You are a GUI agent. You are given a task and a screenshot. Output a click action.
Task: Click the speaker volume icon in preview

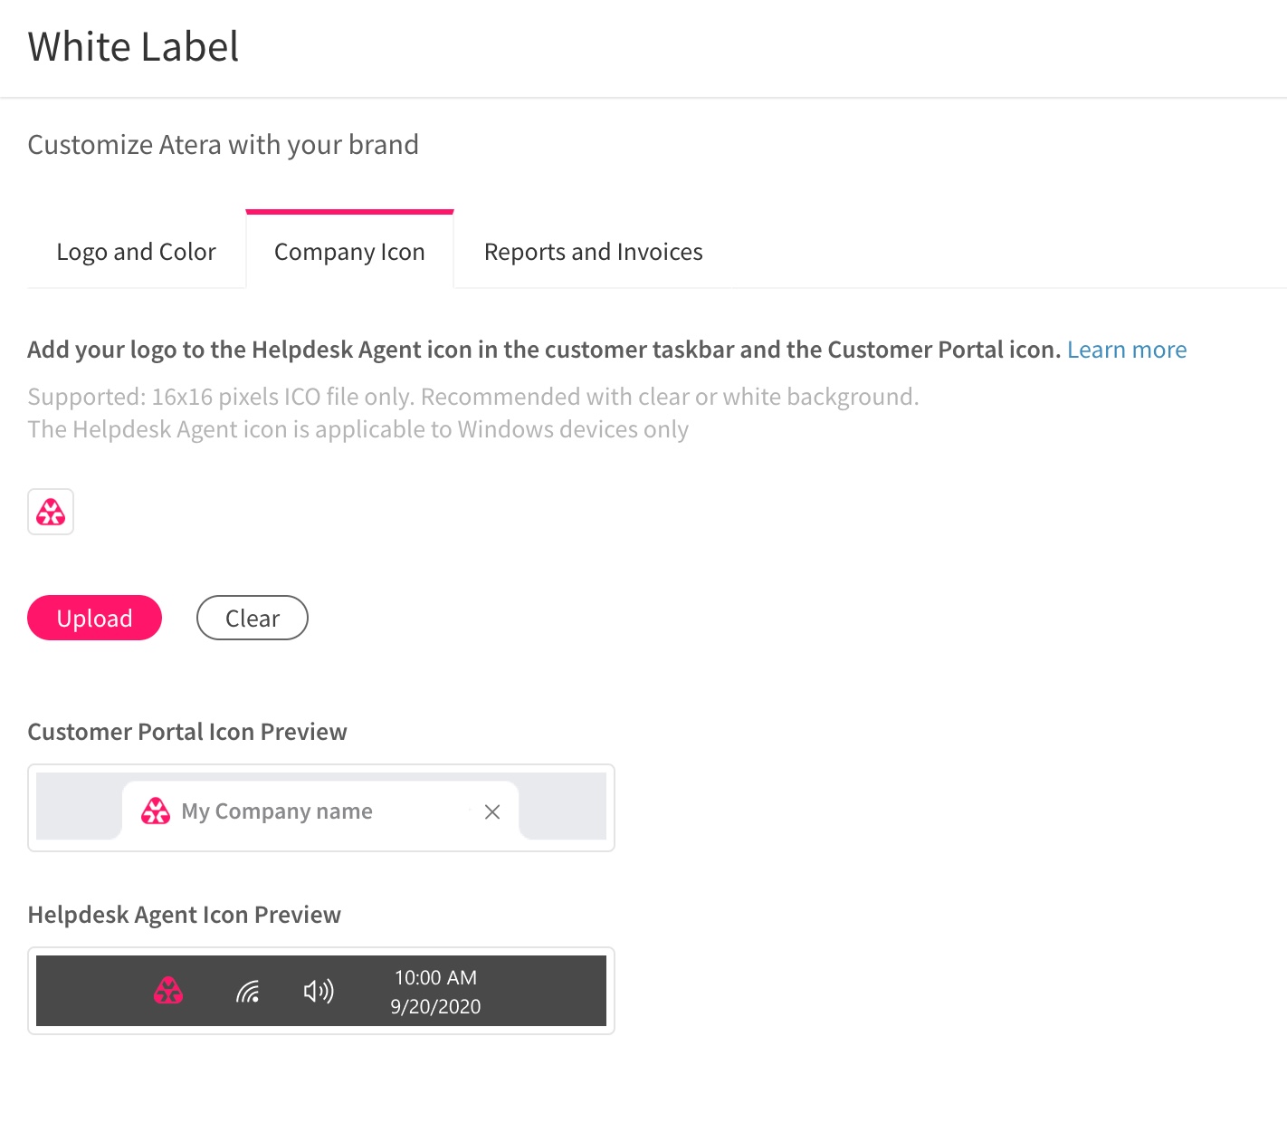(x=319, y=991)
